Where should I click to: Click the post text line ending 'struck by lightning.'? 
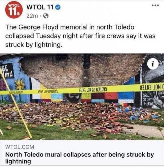(x=34, y=45)
